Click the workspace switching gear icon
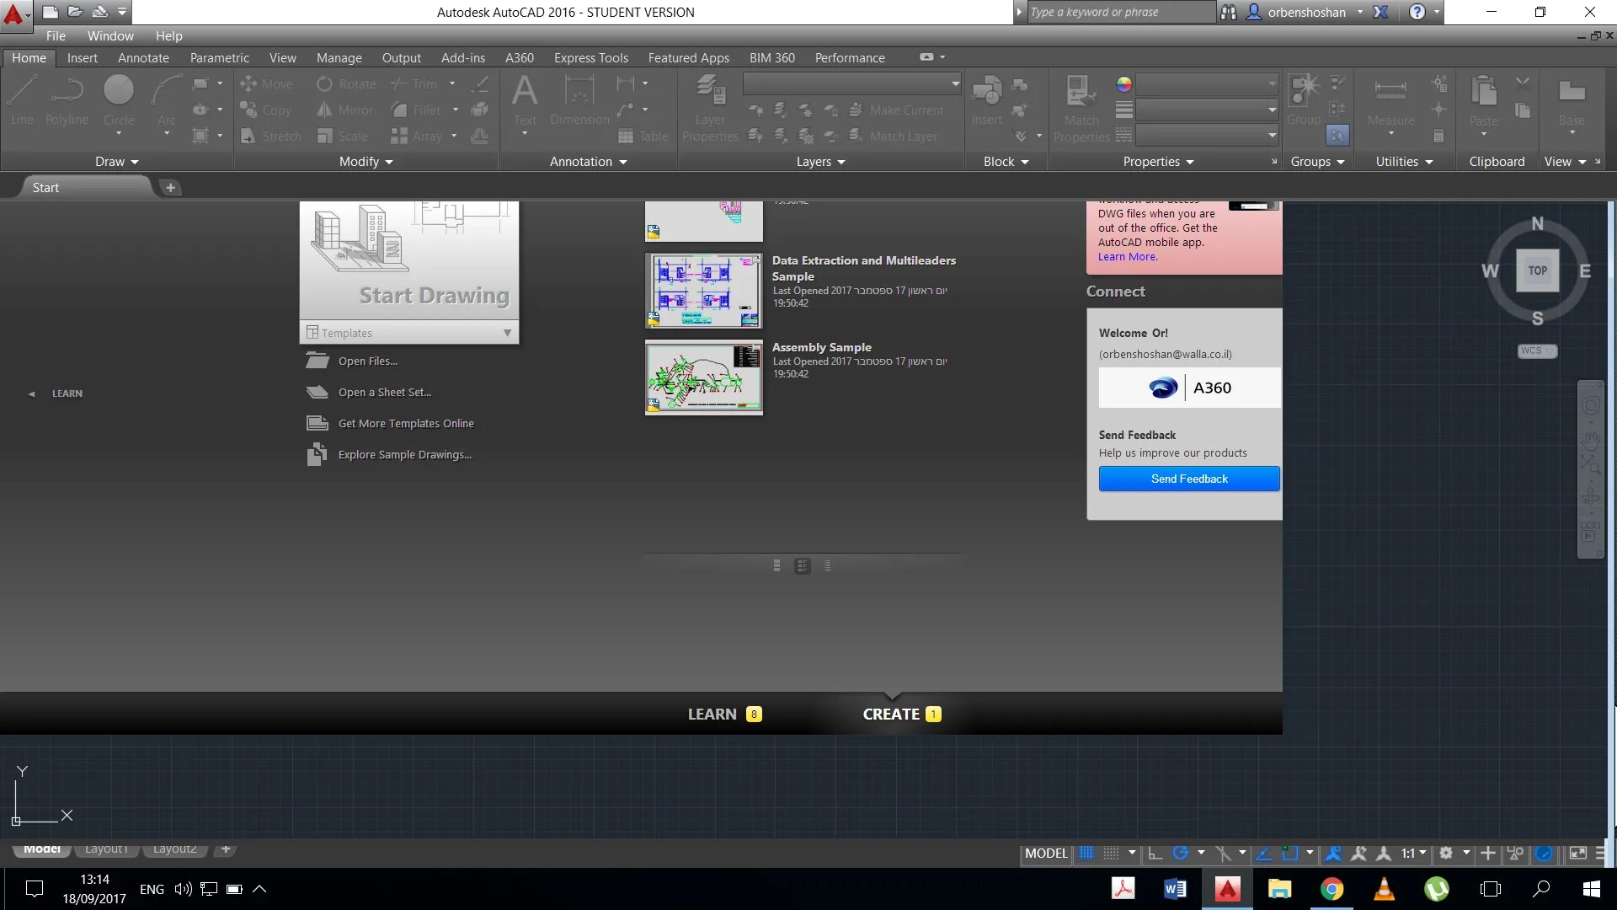This screenshot has width=1617, height=910. [x=1446, y=853]
